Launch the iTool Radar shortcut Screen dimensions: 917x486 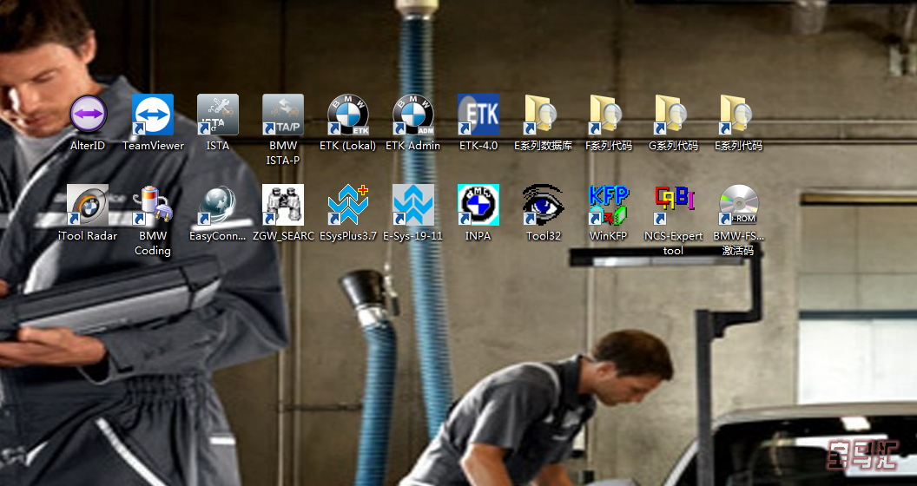[88, 205]
